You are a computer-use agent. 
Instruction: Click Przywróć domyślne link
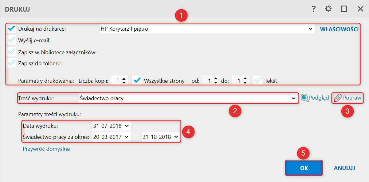[x=46, y=149]
